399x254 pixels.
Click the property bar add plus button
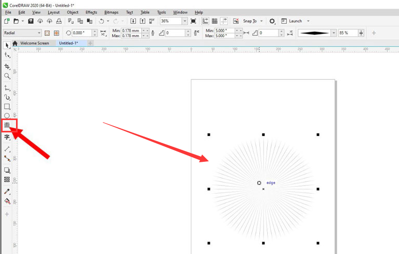(x=374, y=33)
